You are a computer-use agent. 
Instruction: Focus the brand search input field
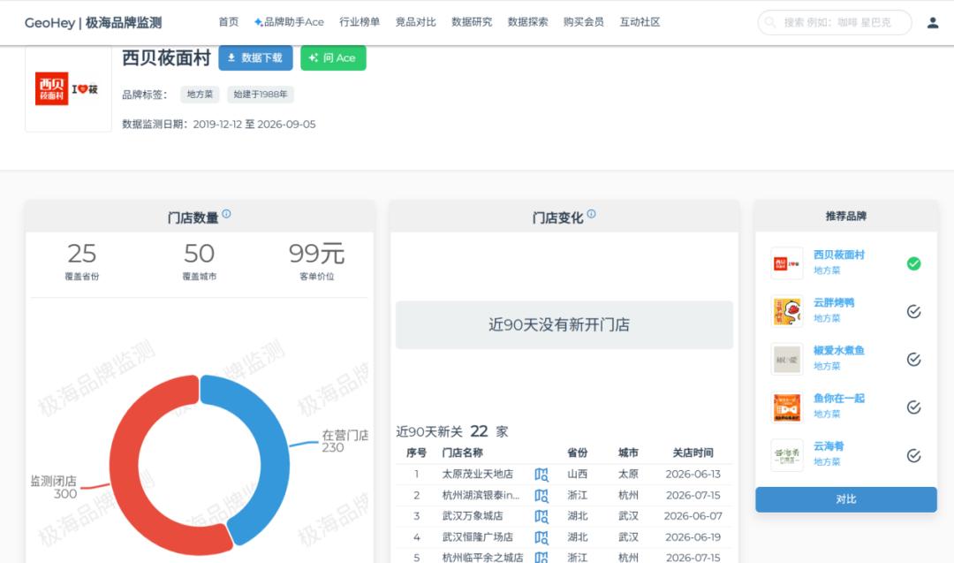[835, 22]
